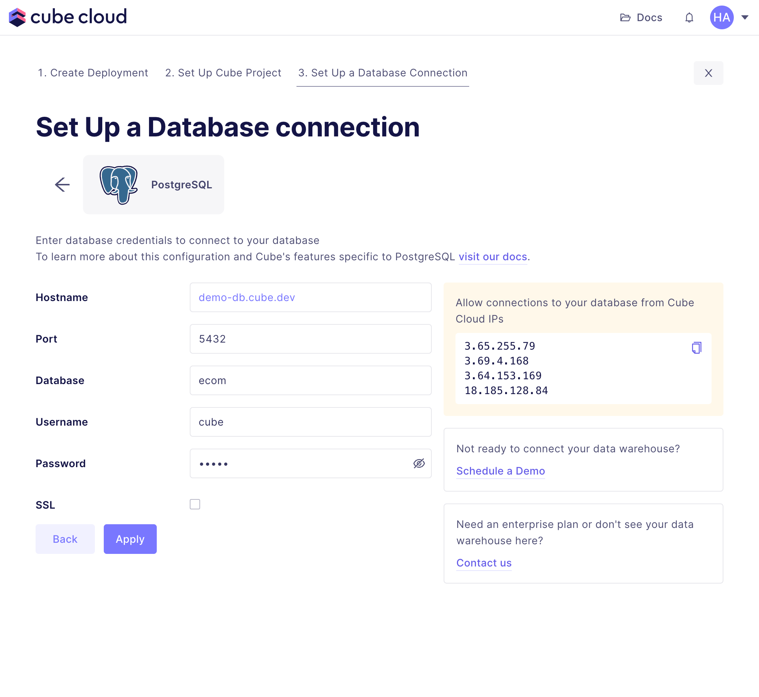759x697 pixels.
Task: Click the Apply button
Action: point(130,539)
